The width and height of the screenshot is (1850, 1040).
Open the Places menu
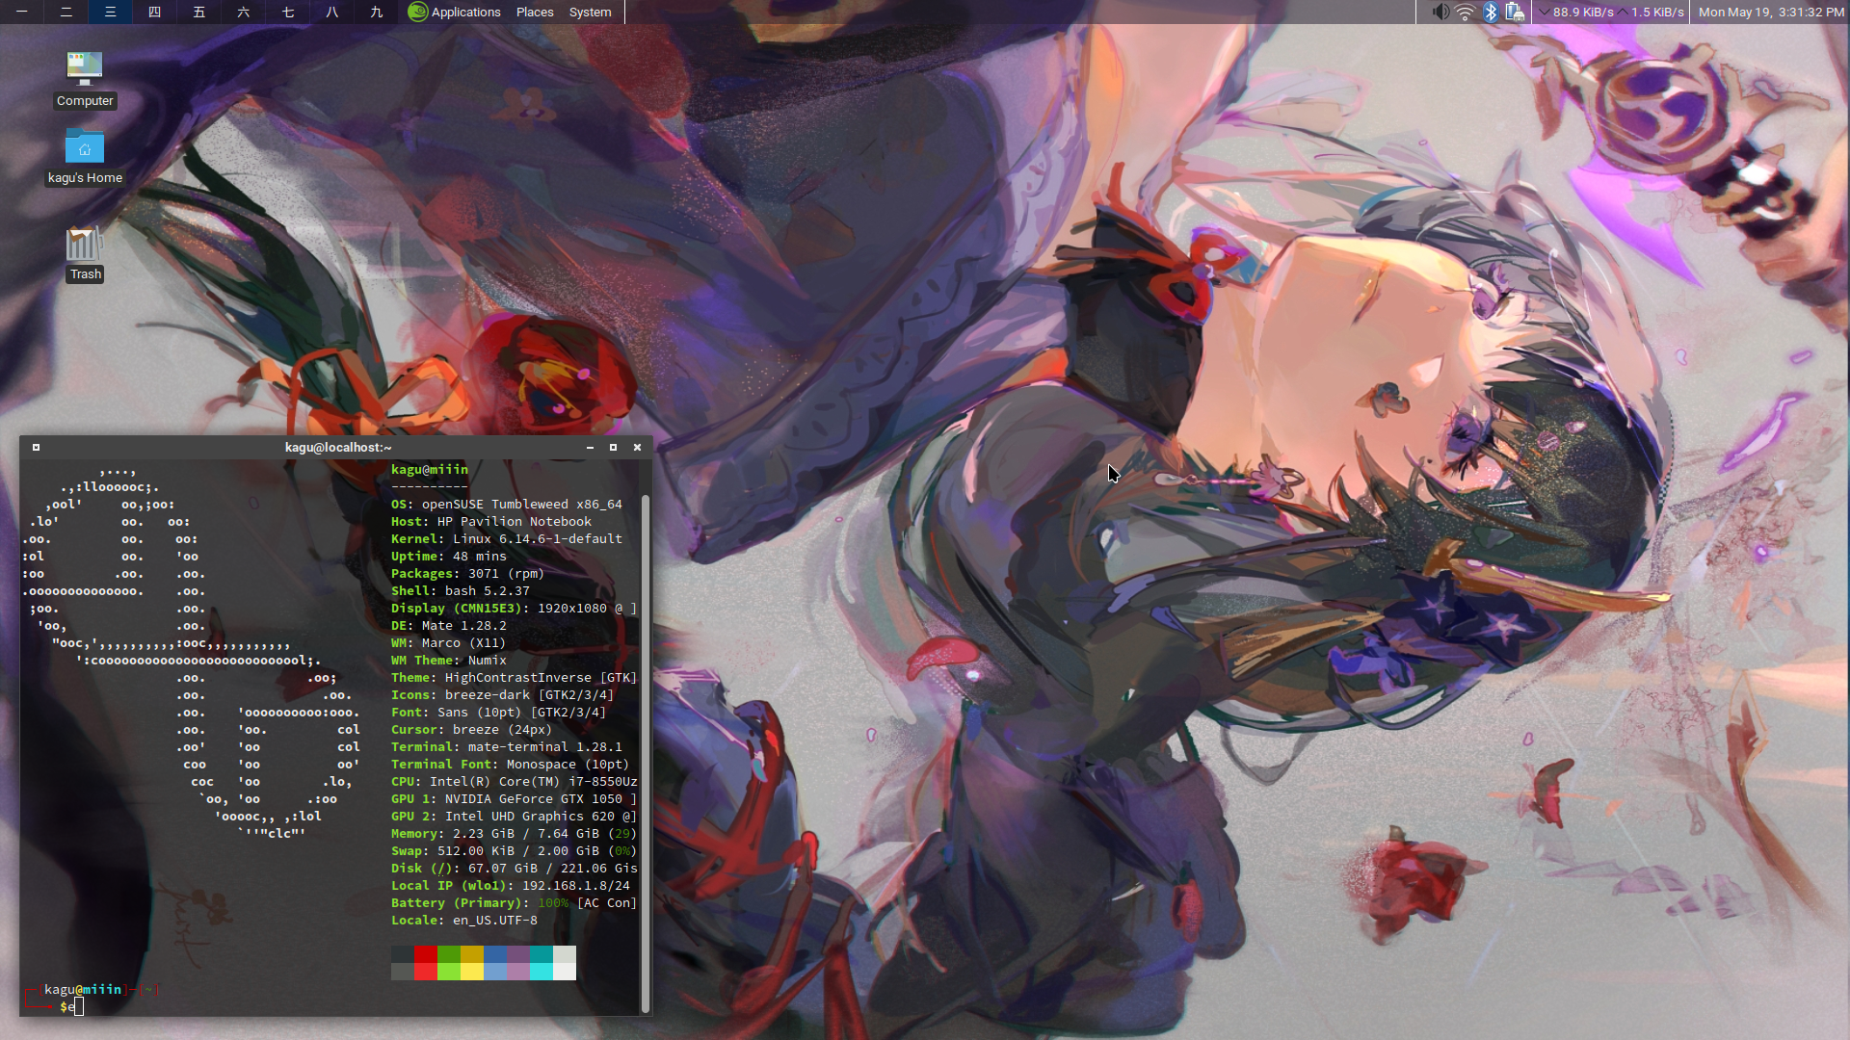[535, 12]
